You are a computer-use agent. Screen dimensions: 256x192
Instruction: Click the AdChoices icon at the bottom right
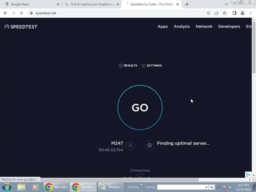248,175
